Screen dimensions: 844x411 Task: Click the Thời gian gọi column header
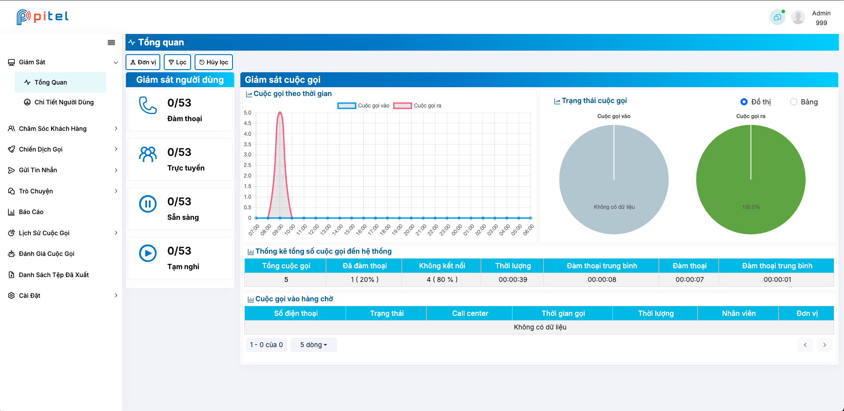pos(563,313)
